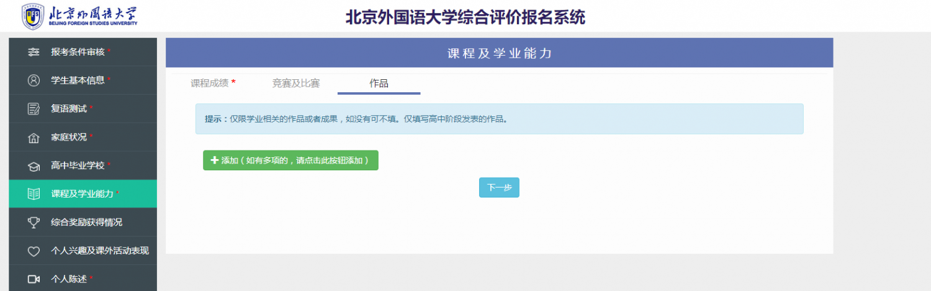931x291 pixels.
Task: Click the sliders icon beside 报考条件审核
Action: [34, 52]
